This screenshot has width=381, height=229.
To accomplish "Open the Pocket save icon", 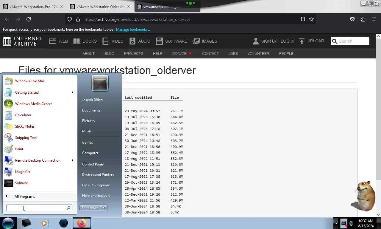I will [x=352, y=19].
